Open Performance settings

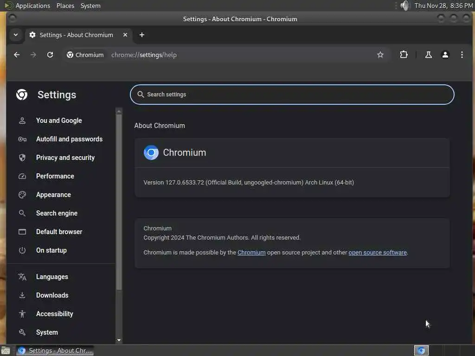coord(55,176)
